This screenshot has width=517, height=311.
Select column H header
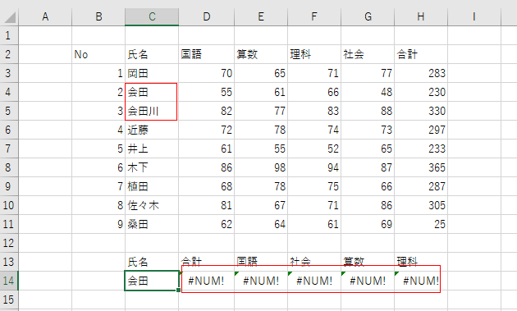click(x=421, y=16)
